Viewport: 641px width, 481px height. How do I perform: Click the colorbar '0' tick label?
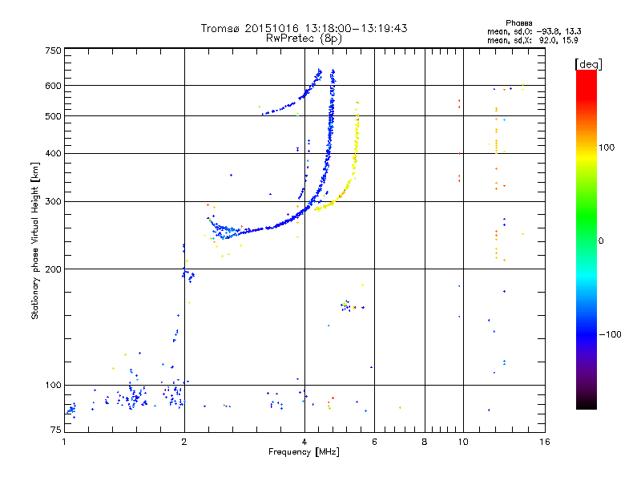[601, 241]
